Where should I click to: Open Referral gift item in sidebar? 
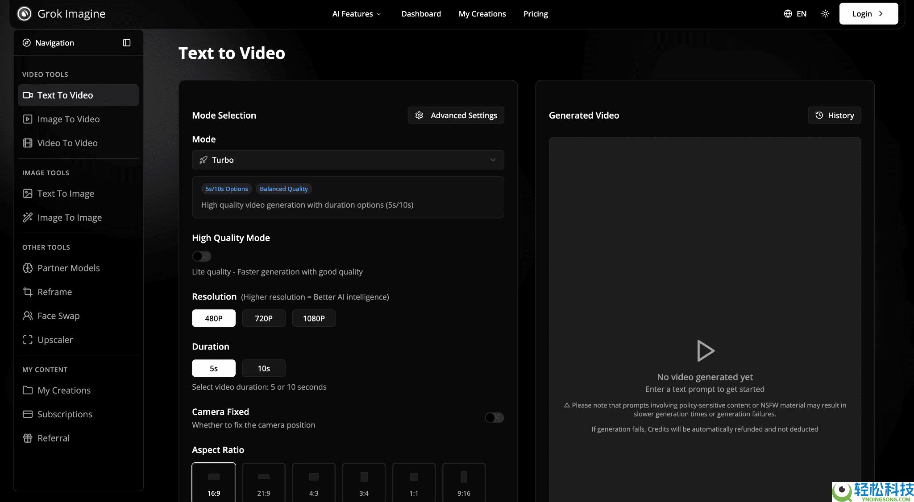(54, 438)
